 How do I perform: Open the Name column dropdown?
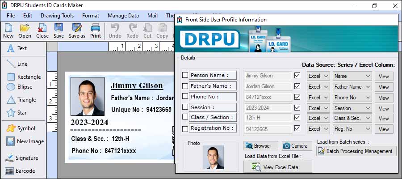[352, 76]
